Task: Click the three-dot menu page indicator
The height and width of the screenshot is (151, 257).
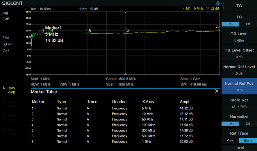Action: pyautogui.click(x=223, y=6)
